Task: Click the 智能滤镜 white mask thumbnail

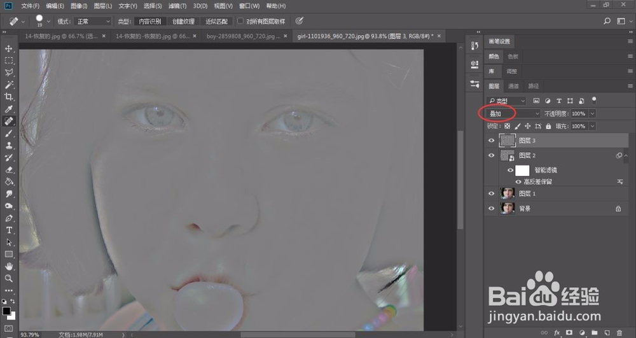Action: point(522,171)
